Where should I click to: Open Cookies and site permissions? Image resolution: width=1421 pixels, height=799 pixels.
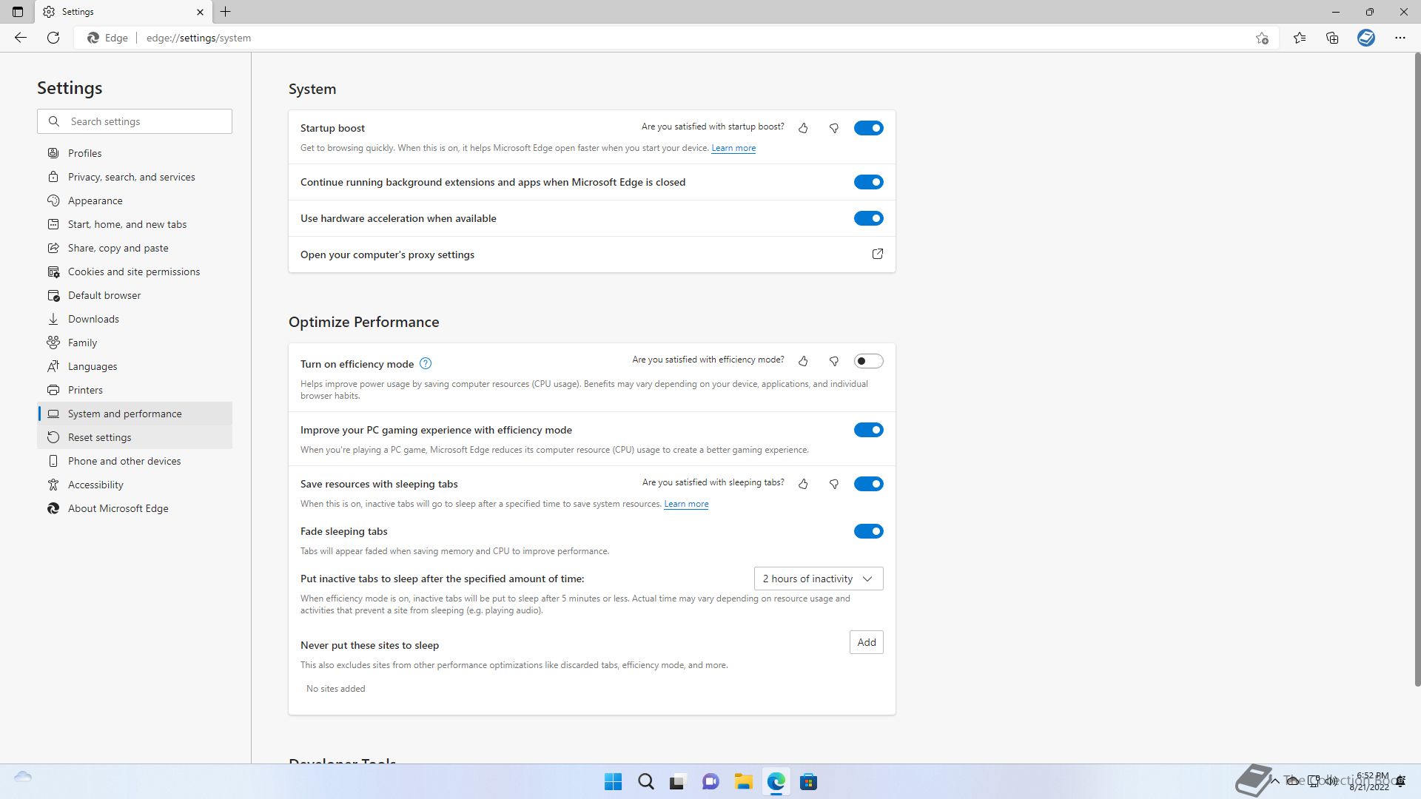pyautogui.click(x=135, y=272)
